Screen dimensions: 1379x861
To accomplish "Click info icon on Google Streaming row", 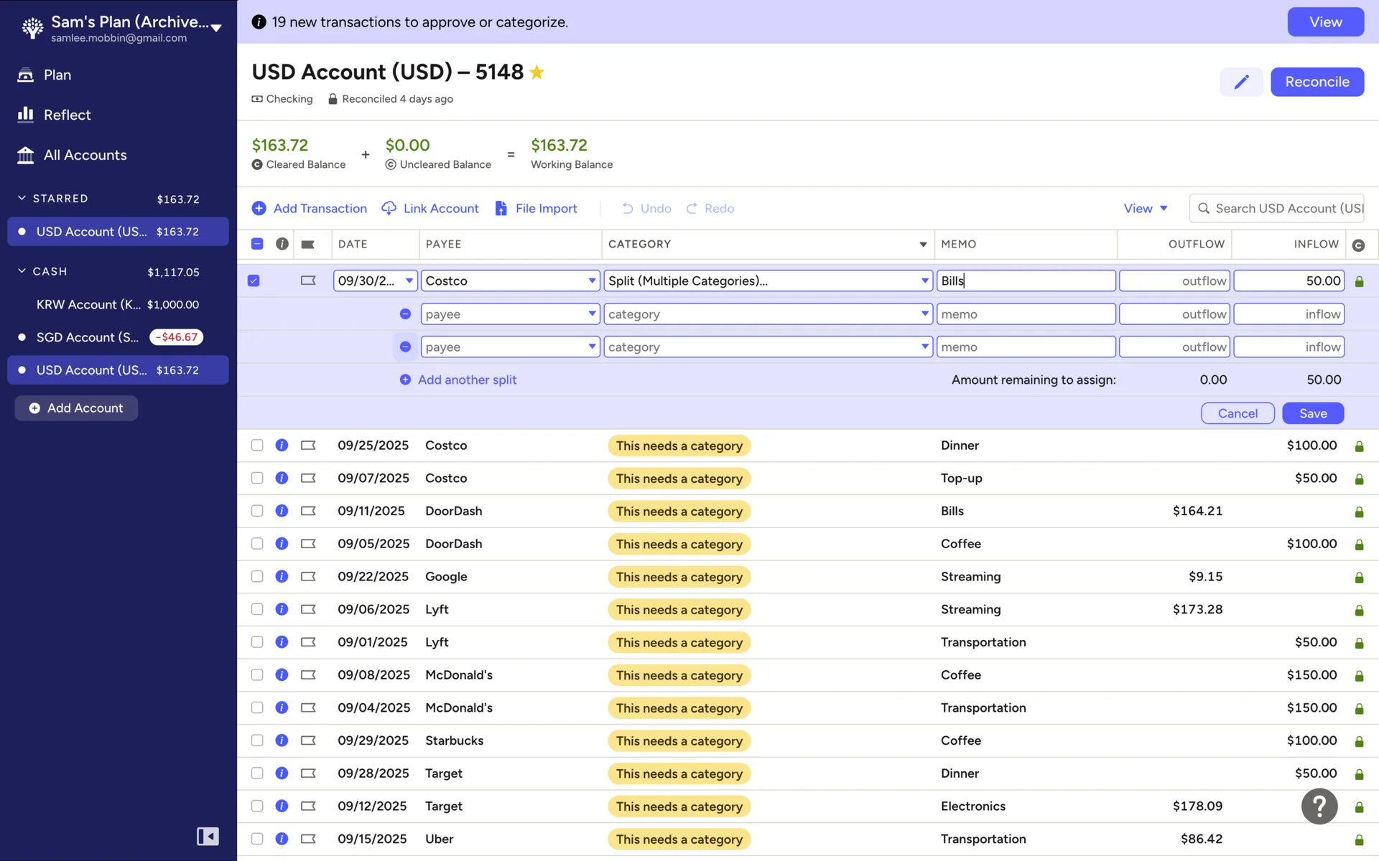I will point(282,576).
